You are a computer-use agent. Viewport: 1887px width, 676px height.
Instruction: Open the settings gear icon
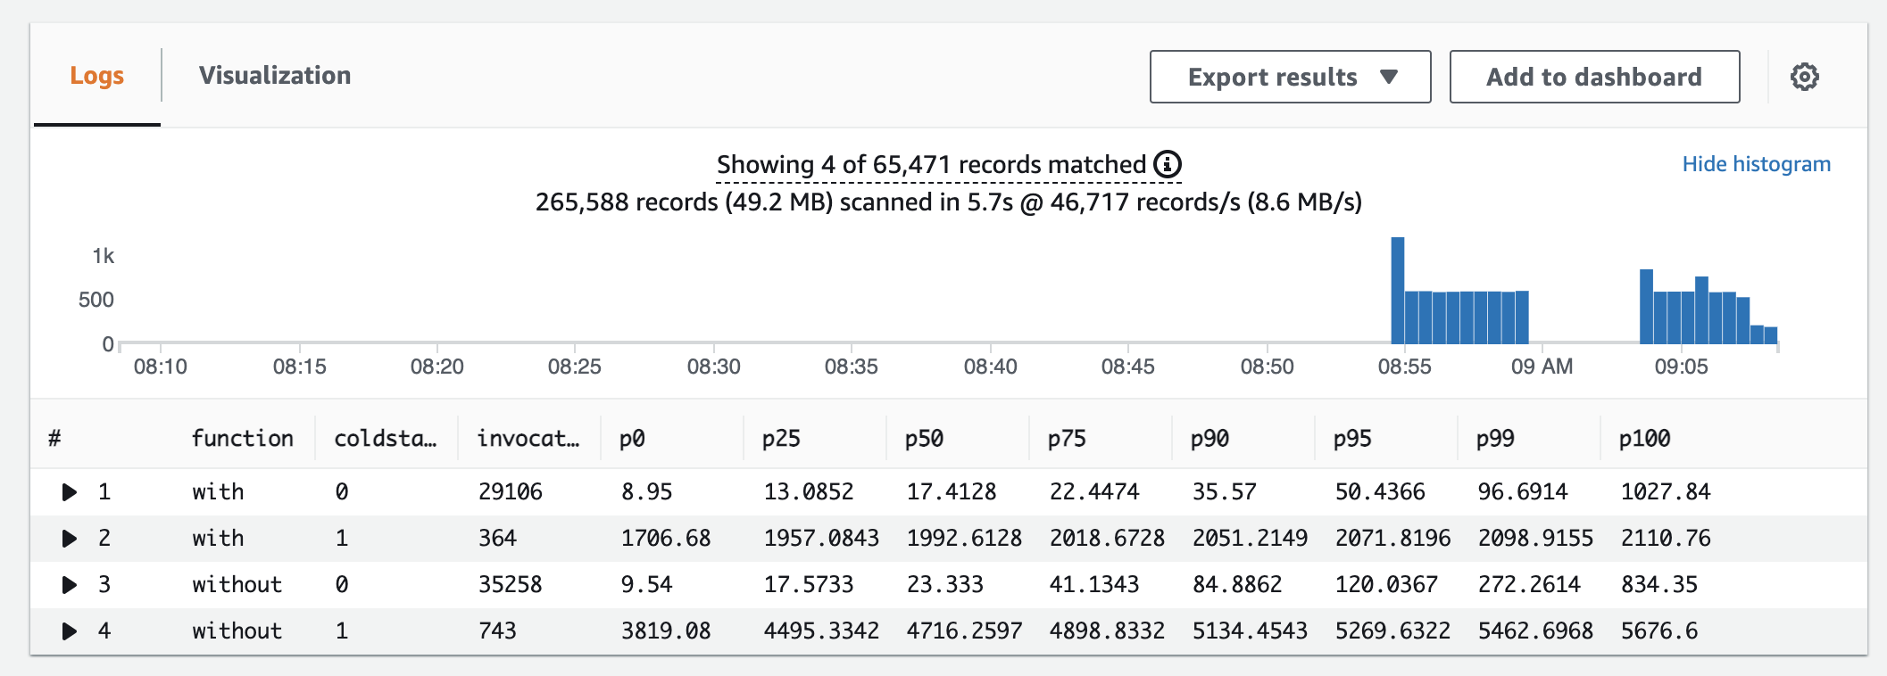1804,77
